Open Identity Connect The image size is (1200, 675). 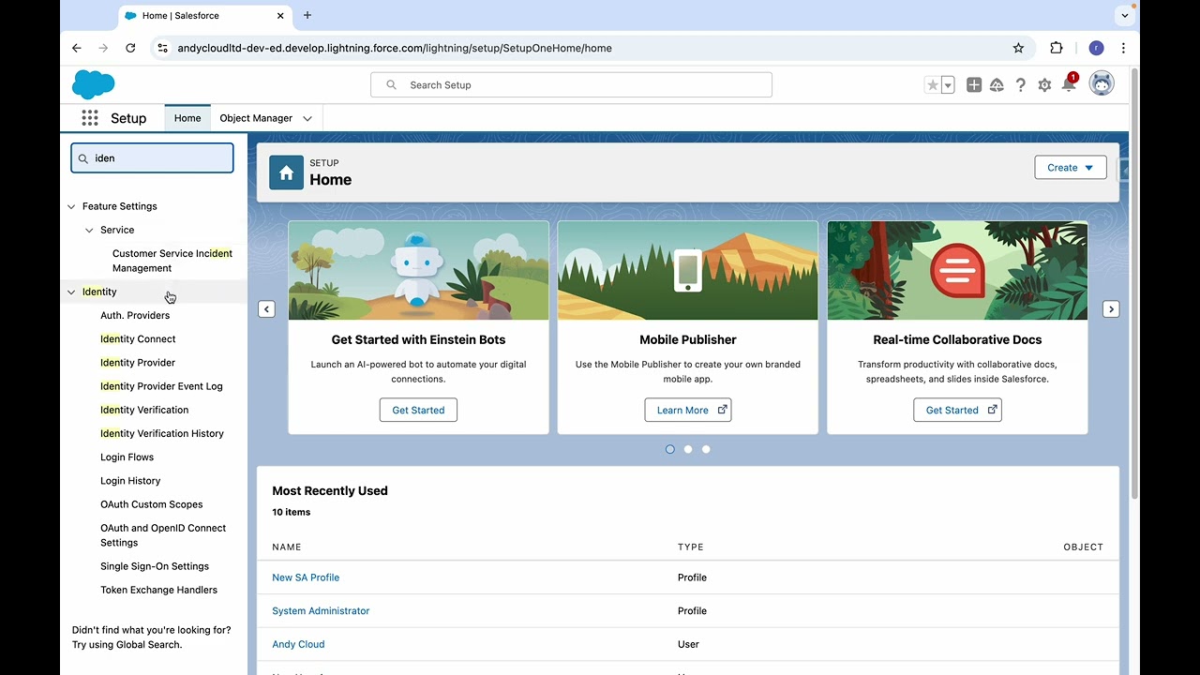point(138,339)
